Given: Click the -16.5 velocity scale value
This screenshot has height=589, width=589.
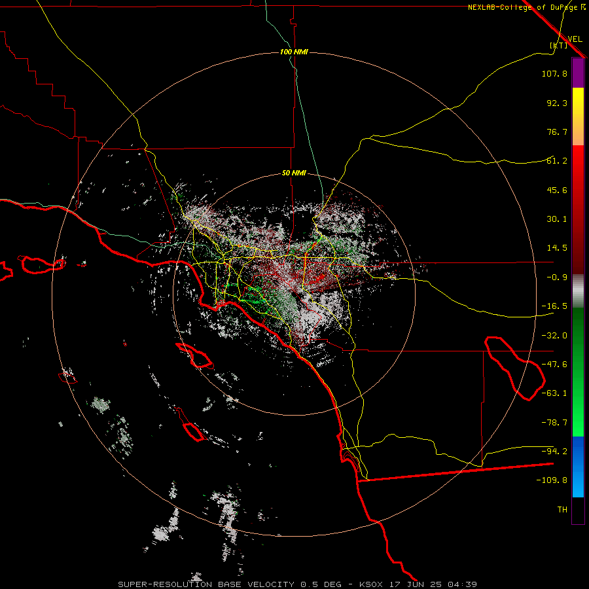Looking at the screenshot, I should 554,306.
